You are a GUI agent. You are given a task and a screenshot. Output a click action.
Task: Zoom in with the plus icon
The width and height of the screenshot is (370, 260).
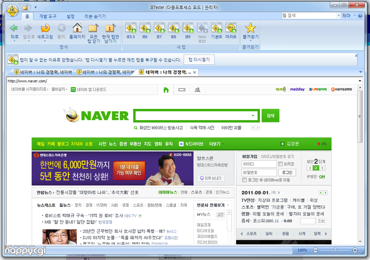click(355, 250)
